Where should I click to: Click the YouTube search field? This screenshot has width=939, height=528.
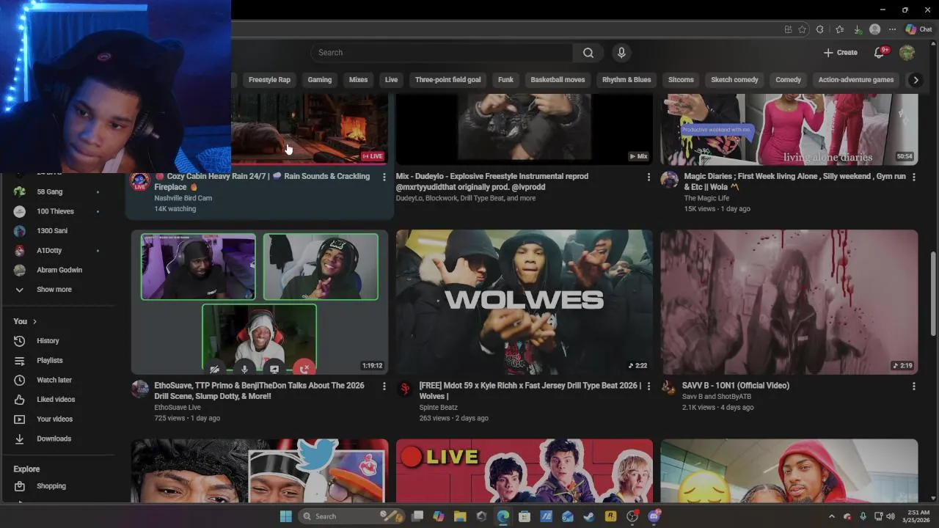click(x=442, y=53)
